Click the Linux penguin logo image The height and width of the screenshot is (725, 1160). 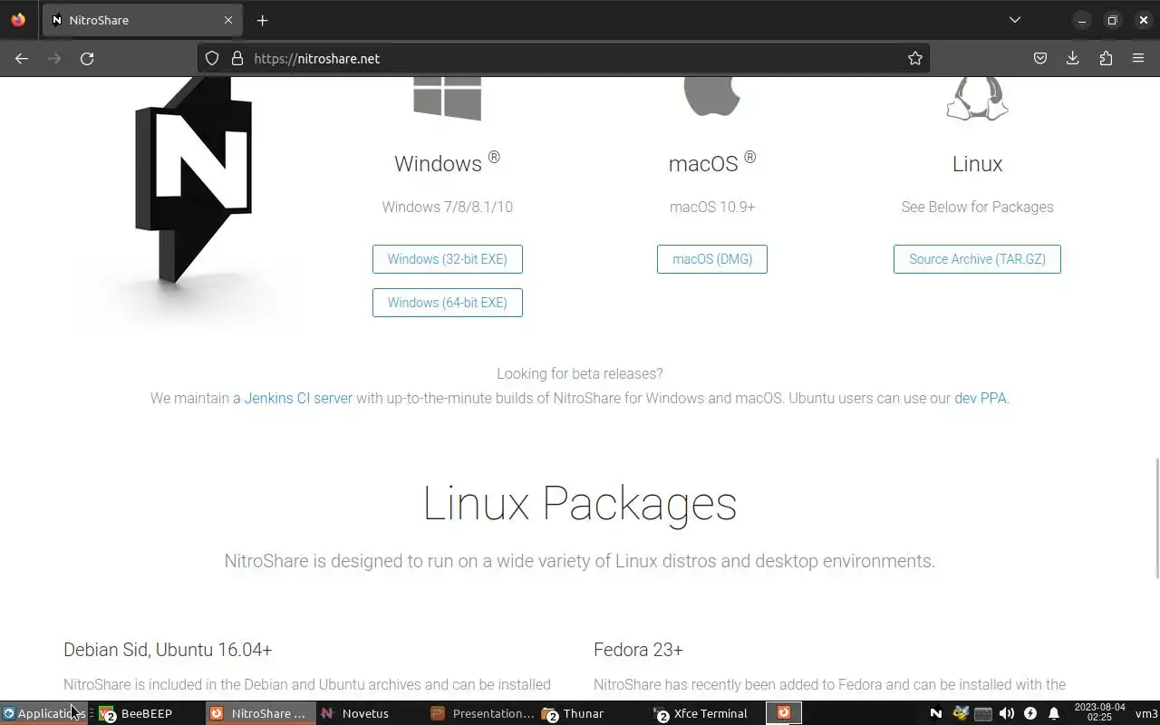(977, 99)
